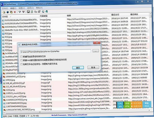Sort by the 内容类型 column header
154x118 pixels.
(x=44, y=16)
